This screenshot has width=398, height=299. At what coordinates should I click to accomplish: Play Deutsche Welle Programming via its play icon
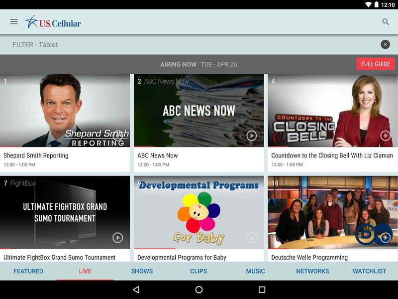coord(385,238)
